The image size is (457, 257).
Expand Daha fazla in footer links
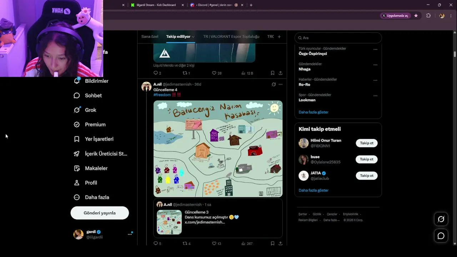pos(331,220)
